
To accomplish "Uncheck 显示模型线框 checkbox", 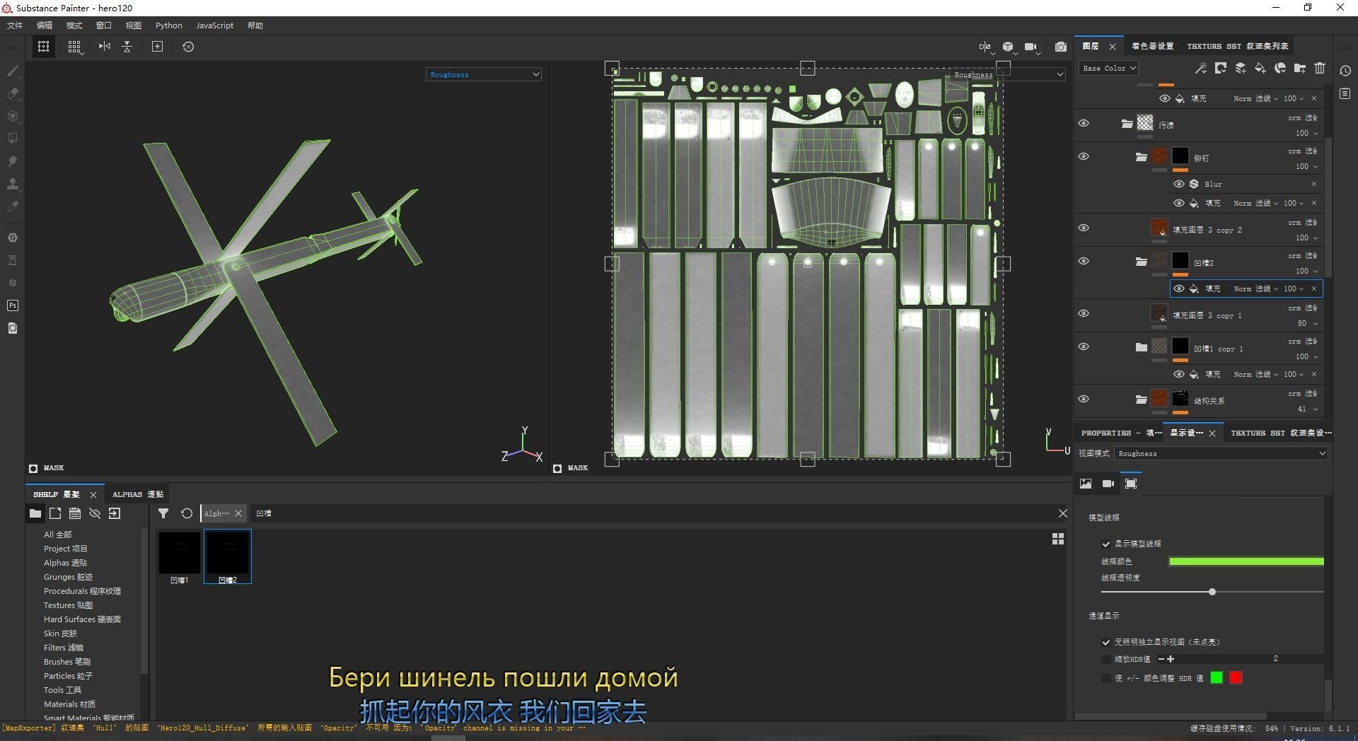I will tap(1106, 544).
